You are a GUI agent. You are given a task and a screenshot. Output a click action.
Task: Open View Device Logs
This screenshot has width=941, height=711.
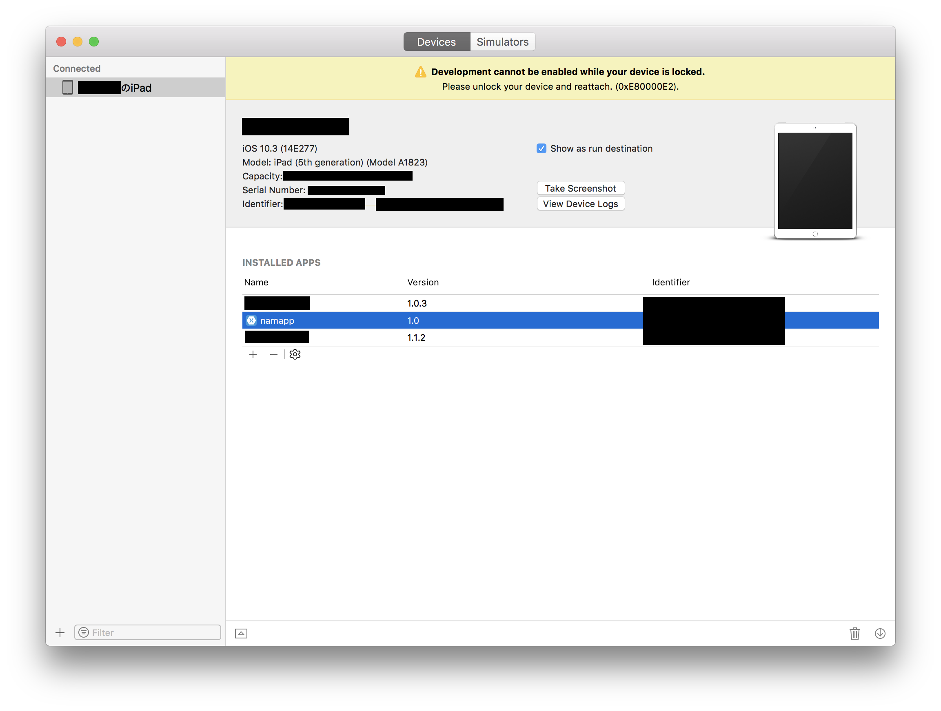(x=581, y=203)
